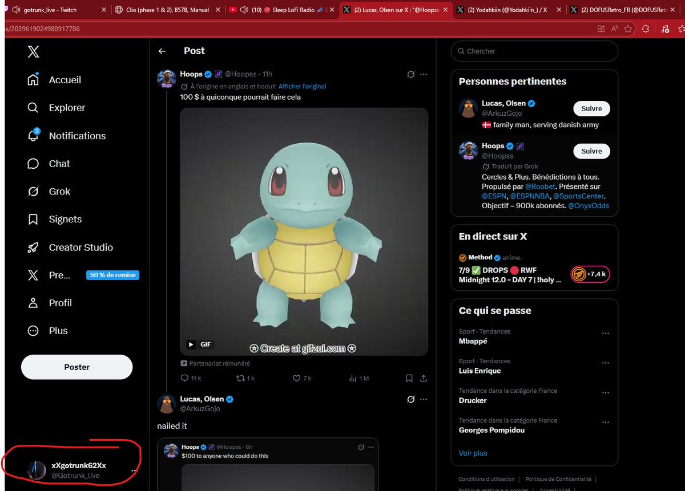Open Grok from the sidebar
The image size is (685, 491).
(49, 192)
